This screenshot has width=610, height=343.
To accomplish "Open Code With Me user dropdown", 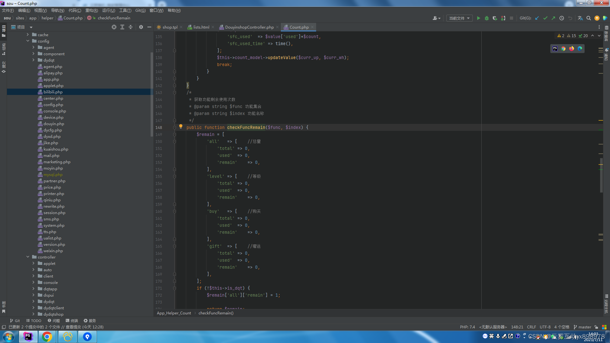I will tap(437, 18).
